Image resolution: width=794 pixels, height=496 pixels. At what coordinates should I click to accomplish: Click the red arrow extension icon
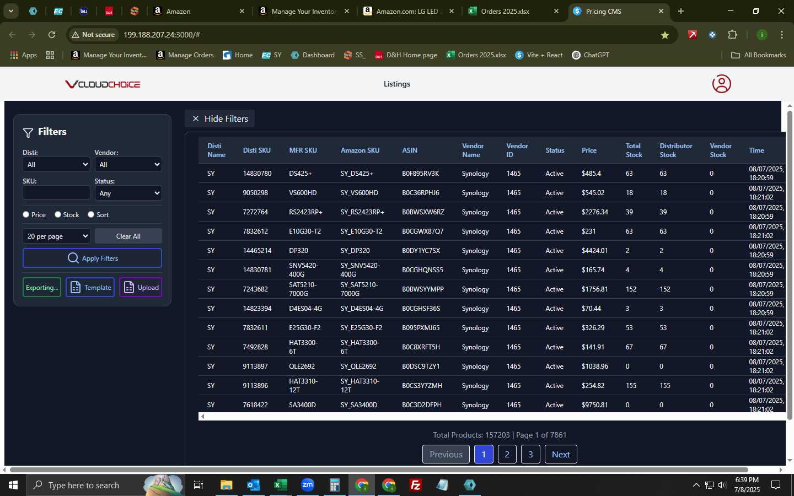(x=693, y=35)
